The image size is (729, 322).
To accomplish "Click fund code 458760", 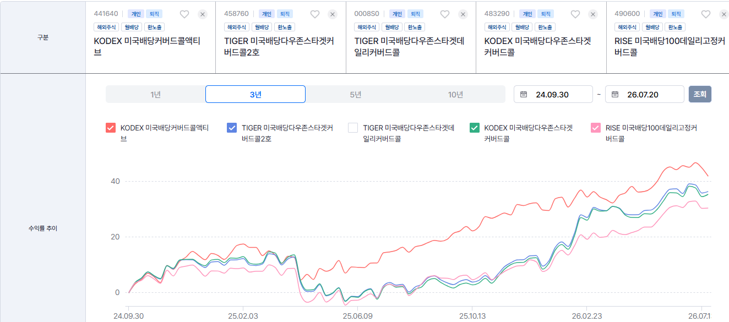I will [236, 14].
